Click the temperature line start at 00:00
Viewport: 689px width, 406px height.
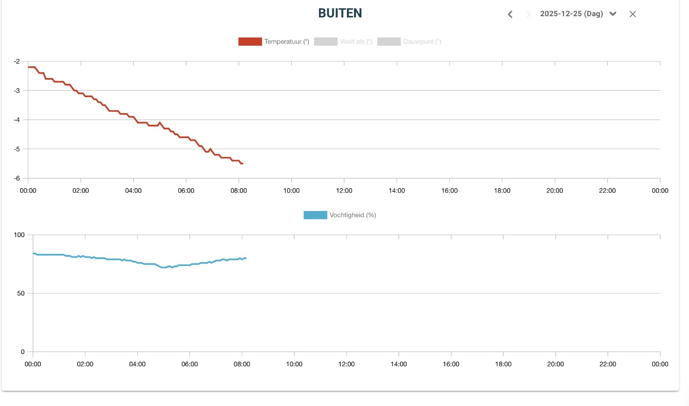click(29, 67)
